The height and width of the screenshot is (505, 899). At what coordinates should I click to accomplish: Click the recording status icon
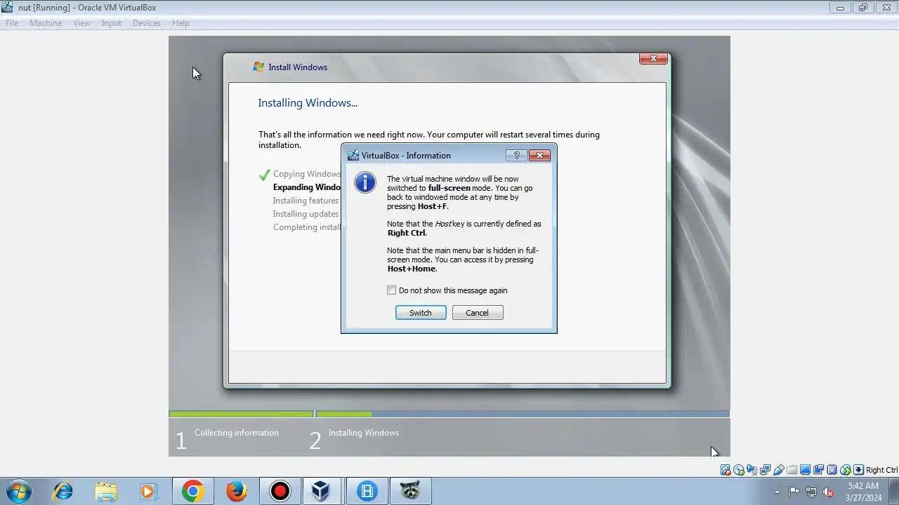818,470
